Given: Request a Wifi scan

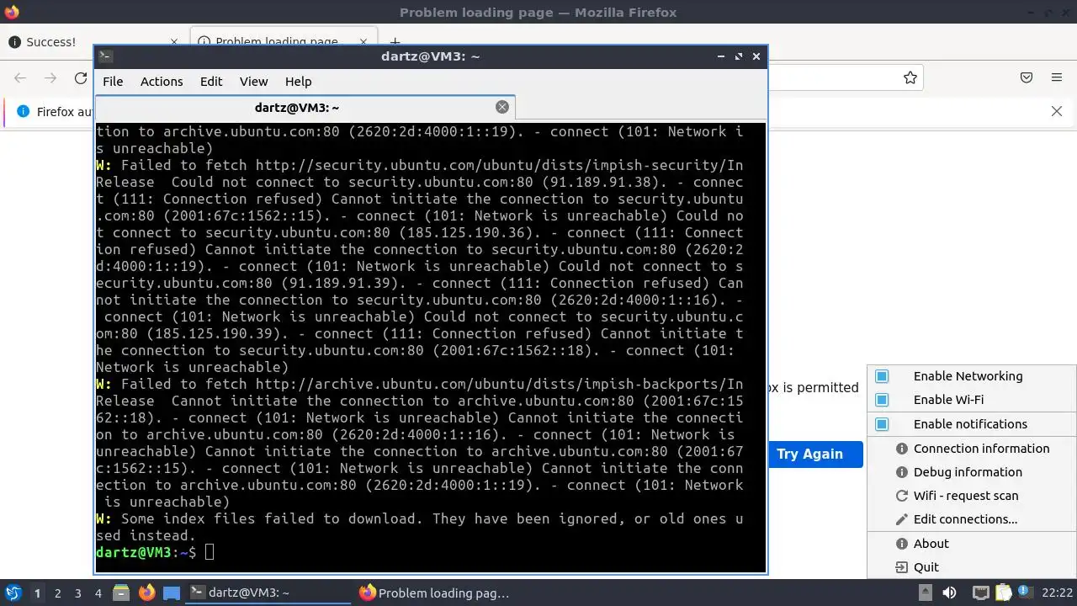Looking at the screenshot, I should 972,496.
